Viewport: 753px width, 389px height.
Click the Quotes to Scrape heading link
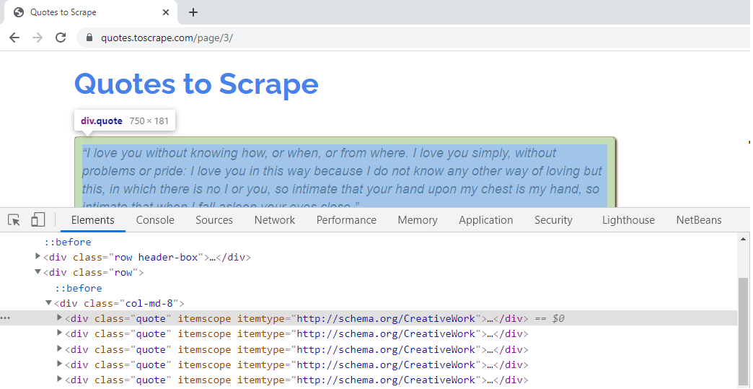(x=196, y=83)
